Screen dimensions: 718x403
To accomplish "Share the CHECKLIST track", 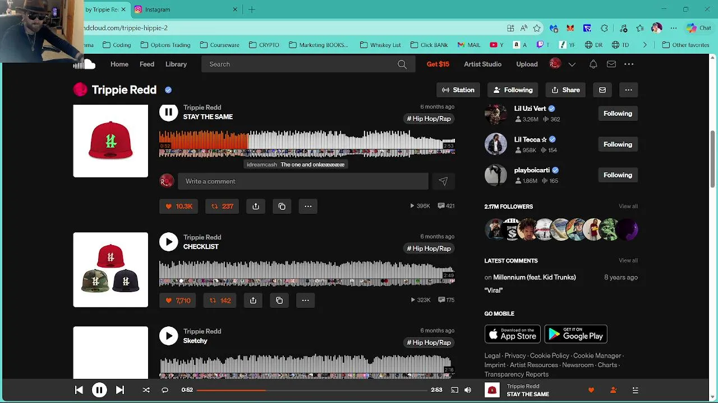I will [253, 301].
